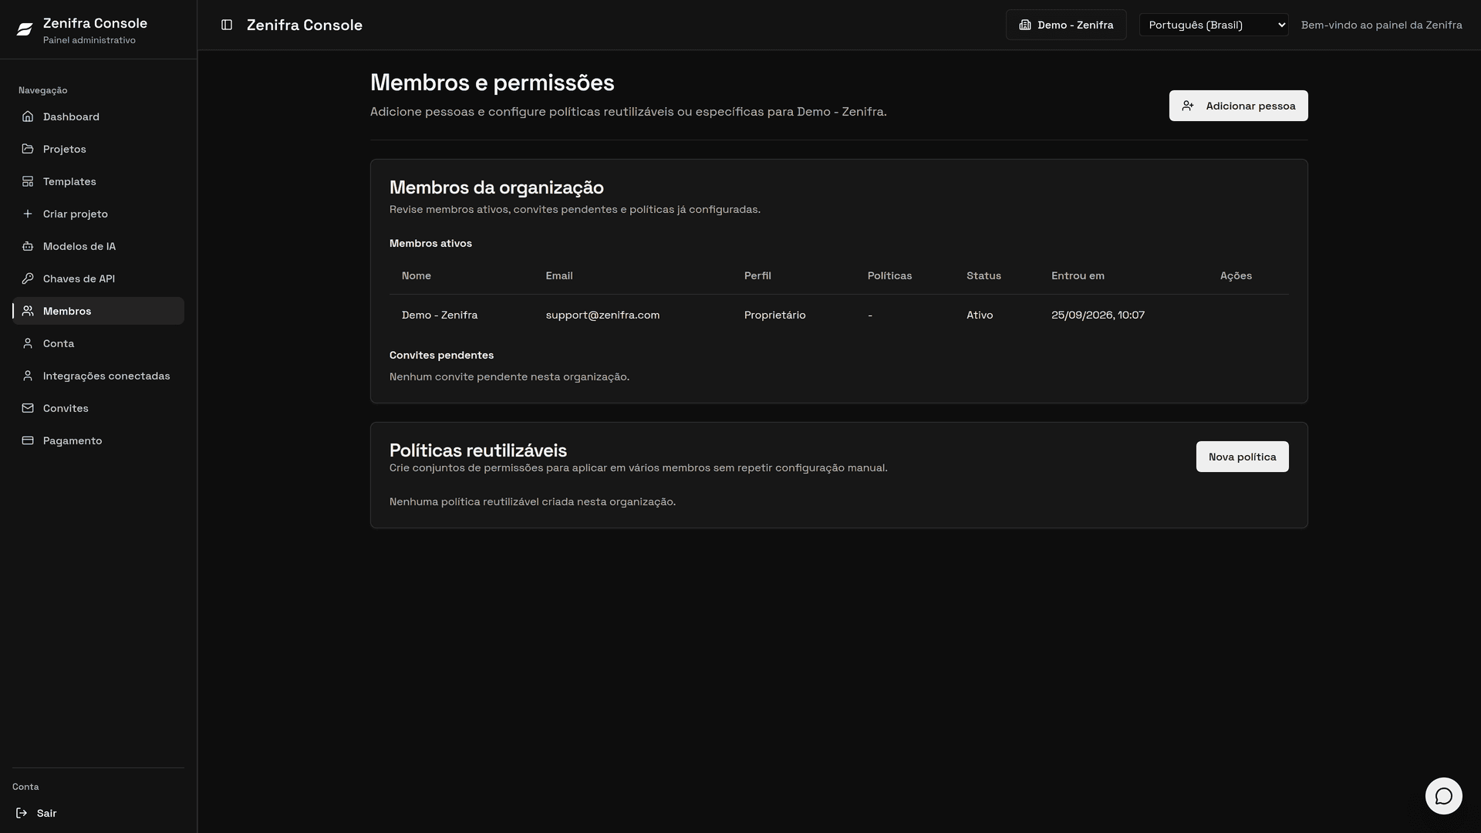This screenshot has width=1481, height=833.
Task: Click the Templates layout icon
Action: click(28, 181)
